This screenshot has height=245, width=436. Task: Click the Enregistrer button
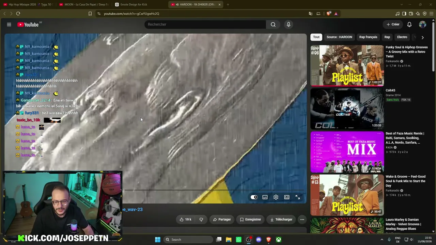(x=250, y=219)
